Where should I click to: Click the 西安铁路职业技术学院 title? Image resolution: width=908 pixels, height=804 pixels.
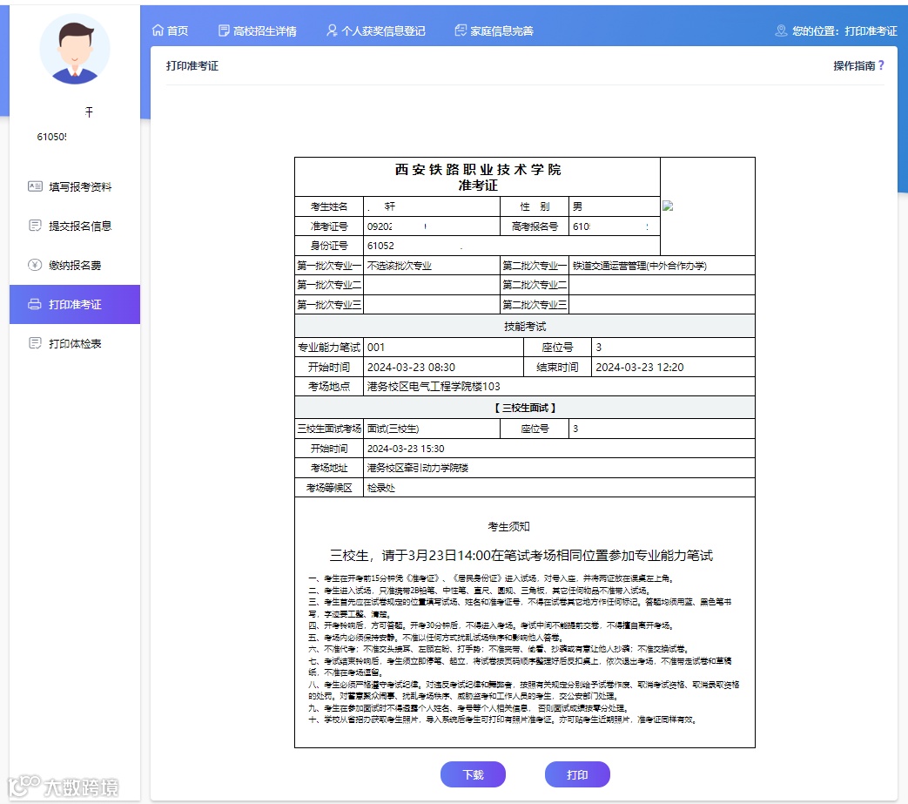[x=478, y=169]
